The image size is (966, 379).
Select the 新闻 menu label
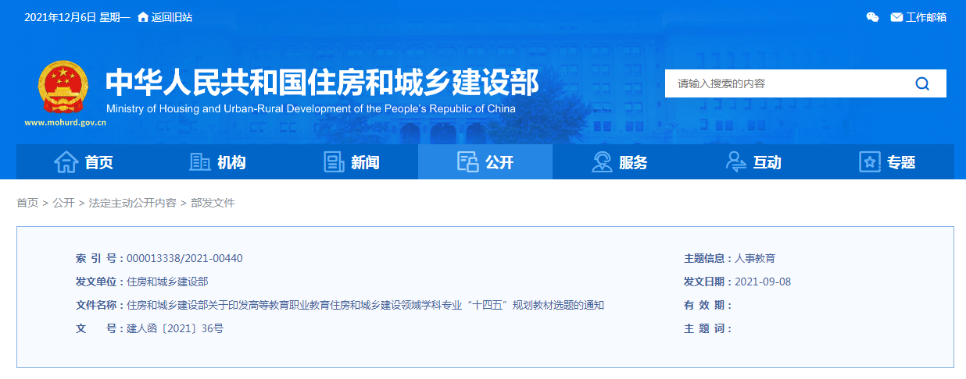pyautogui.click(x=365, y=162)
